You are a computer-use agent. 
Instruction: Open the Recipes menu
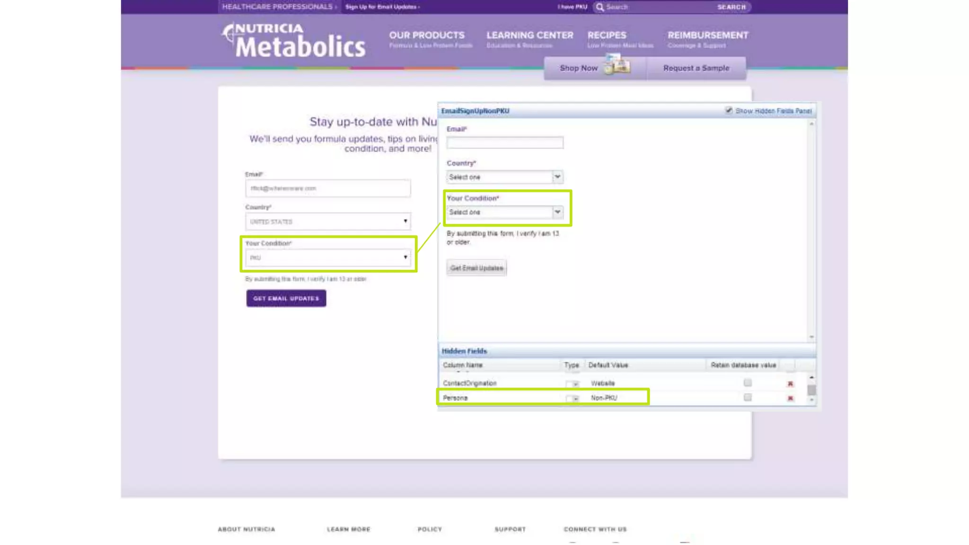point(607,35)
